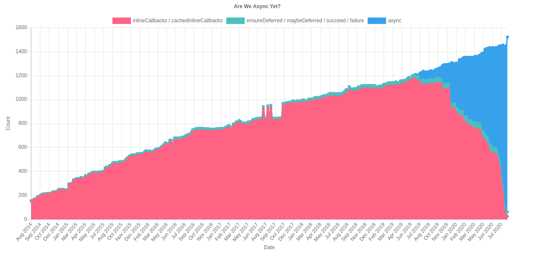Click the pink inlineCallbacks legend color box
The image size is (533, 256).
pos(121,21)
